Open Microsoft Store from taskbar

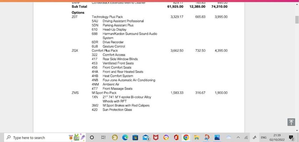[135, 137]
